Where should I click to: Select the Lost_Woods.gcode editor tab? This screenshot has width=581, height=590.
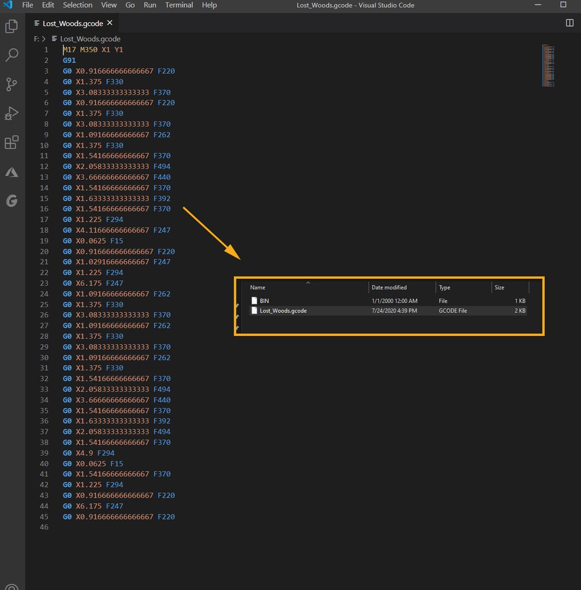point(73,23)
